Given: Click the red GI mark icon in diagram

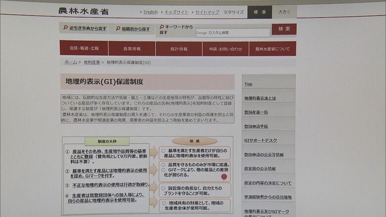Looking at the screenshot, I should 224,176.
